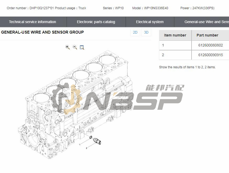Click the Part number column header
The width and height of the screenshot is (229, 173).
pos(207,35)
